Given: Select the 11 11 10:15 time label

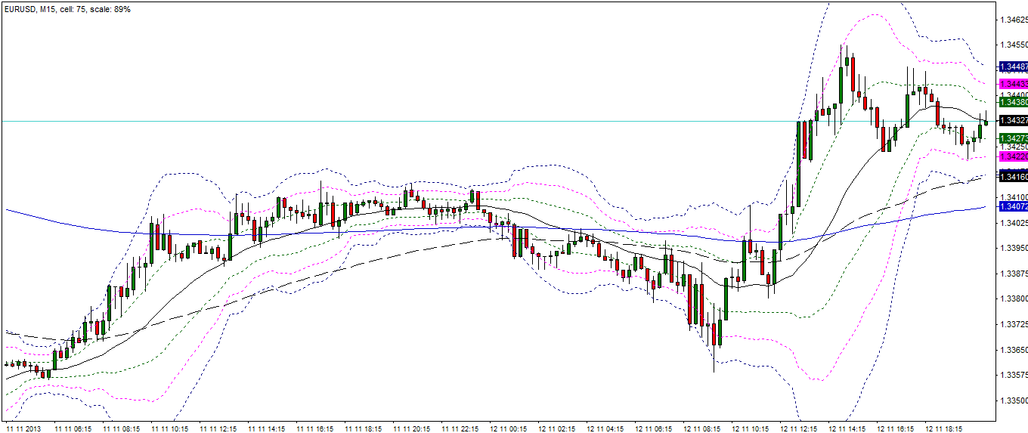Looking at the screenshot, I should [169, 428].
